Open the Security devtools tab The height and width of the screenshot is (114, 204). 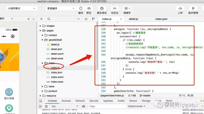[94, 101]
